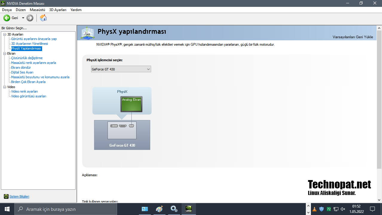The height and width of the screenshot is (215, 382).
Task: Click Varsayılanları Geri Yükle
Action: [353, 37]
